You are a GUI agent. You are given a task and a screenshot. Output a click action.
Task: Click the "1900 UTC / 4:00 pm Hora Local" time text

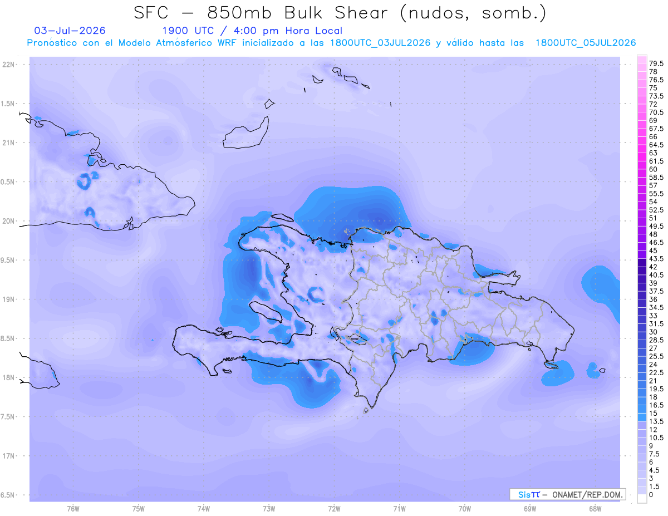[x=252, y=31]
